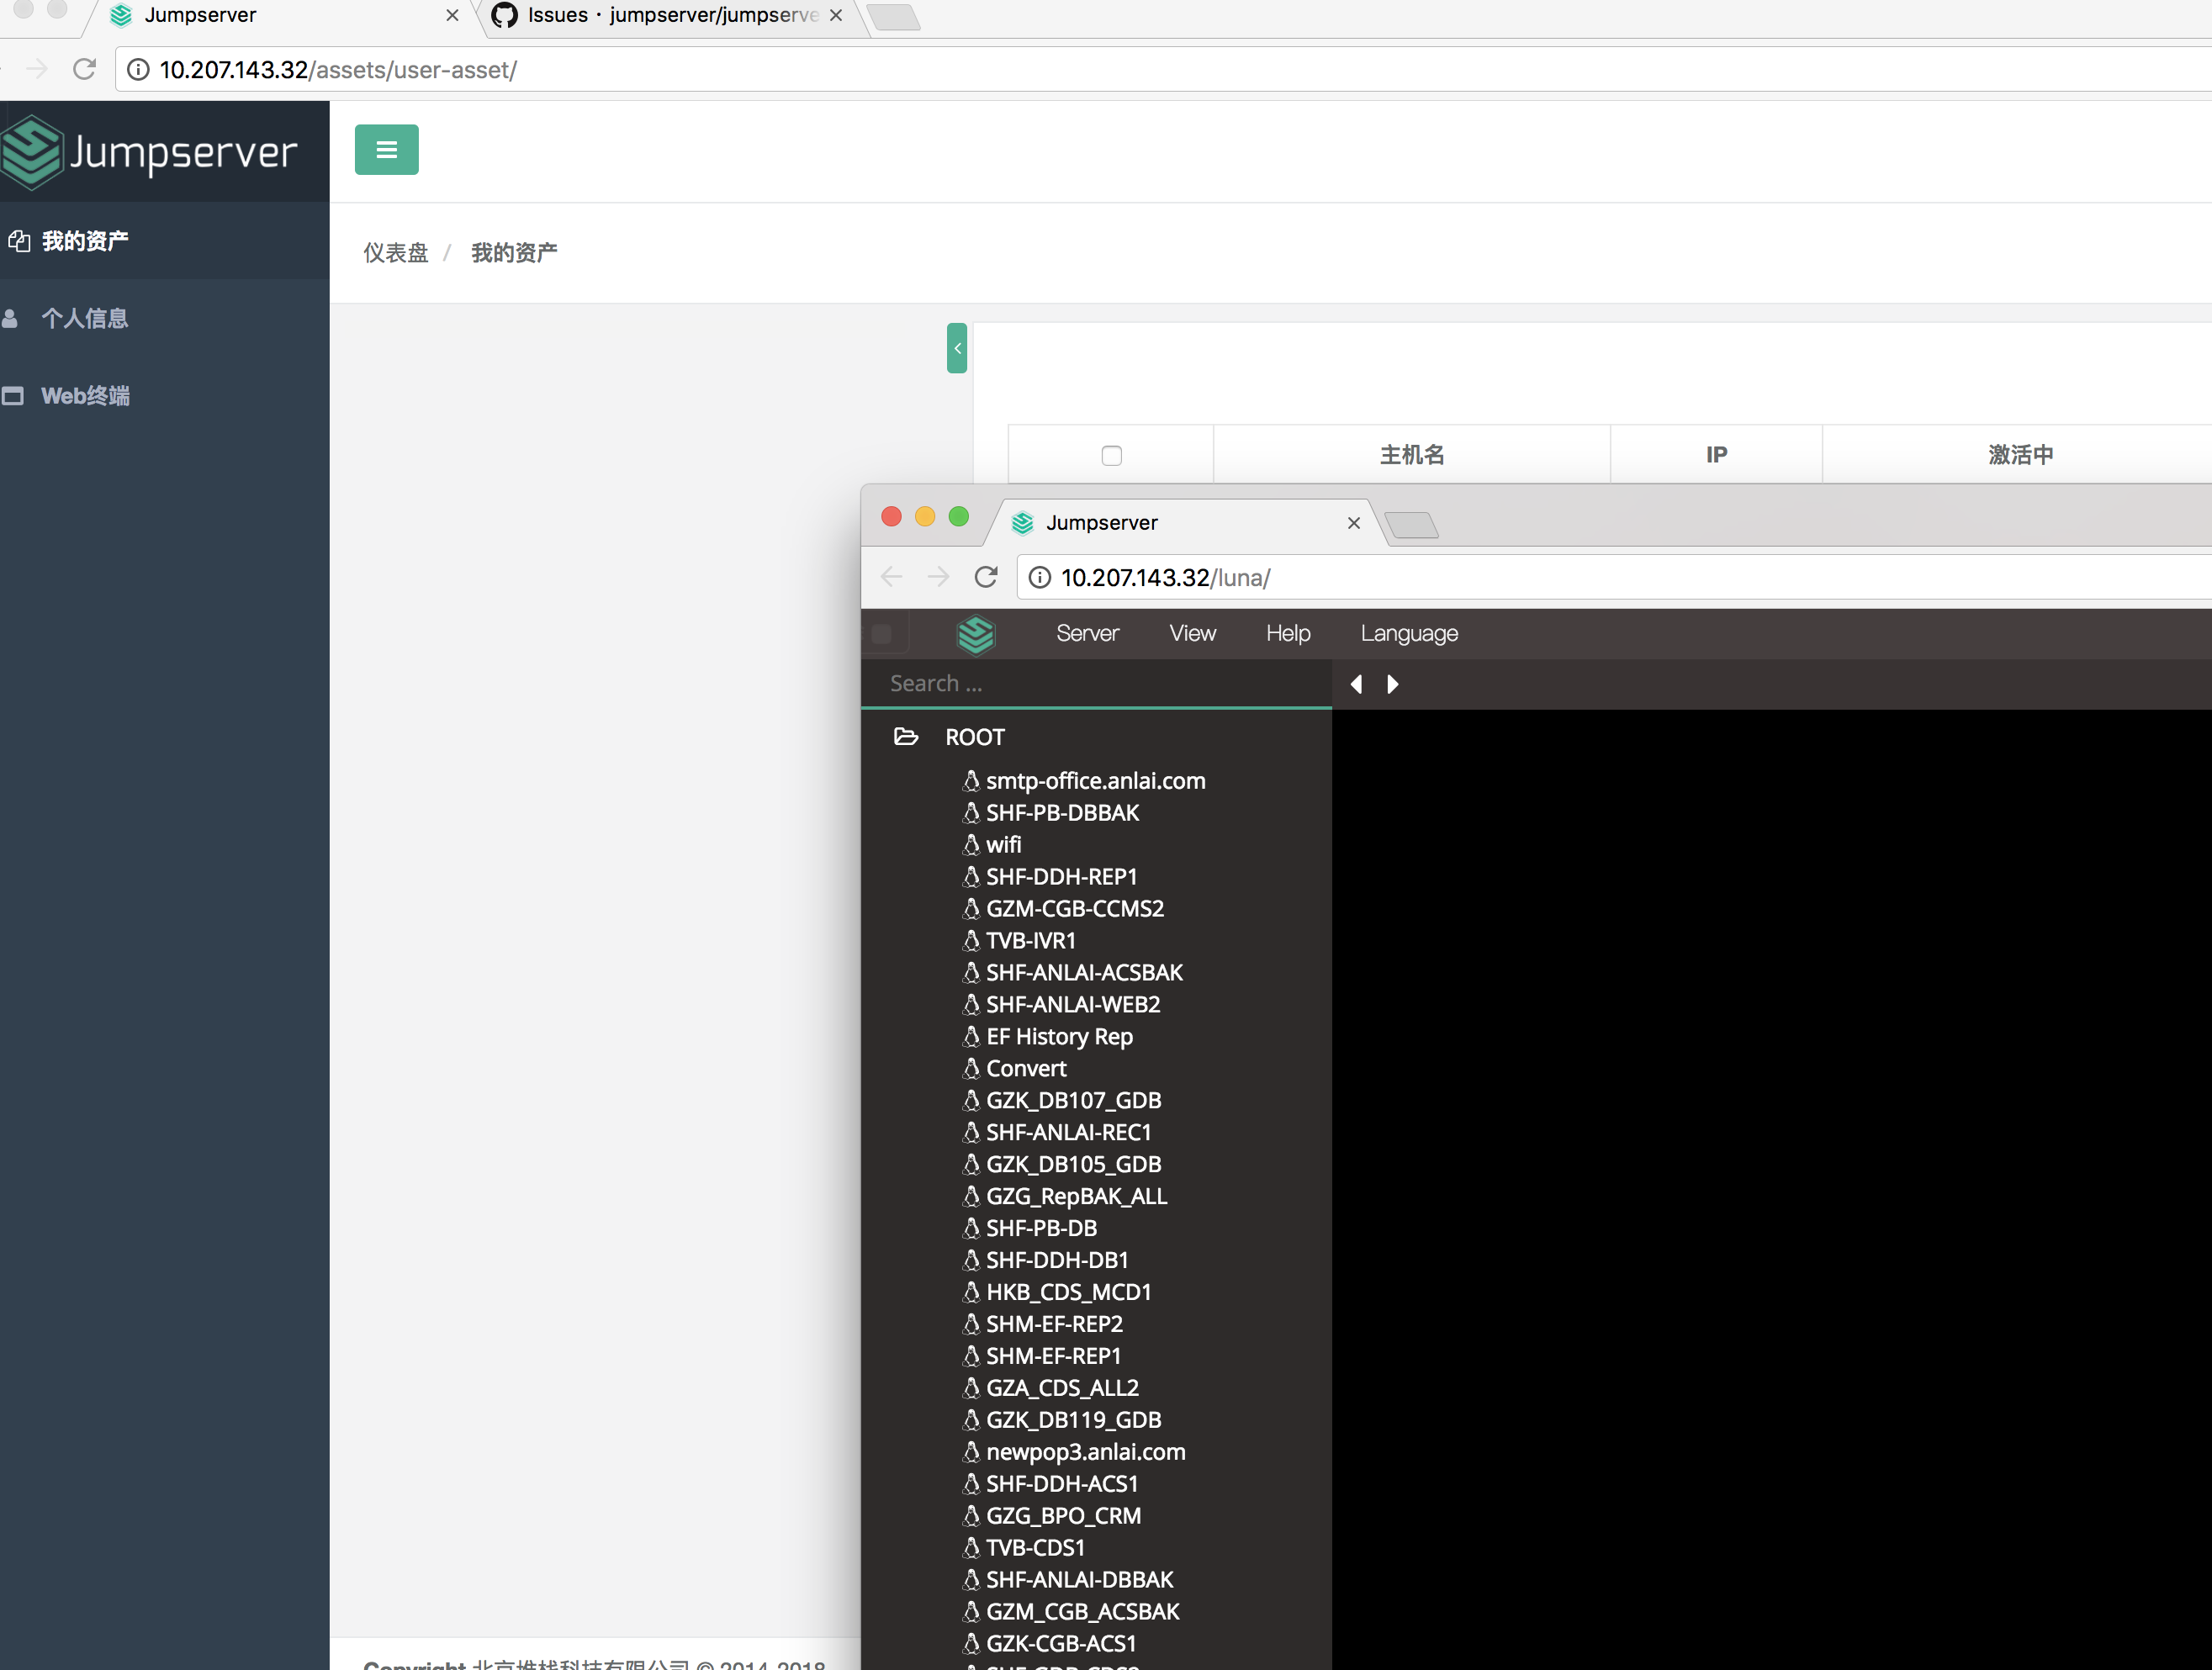Screen dimensions: 2212x1670
Task: Select newpop3.anlai.com host
Action: (x=1085, y=1452)
